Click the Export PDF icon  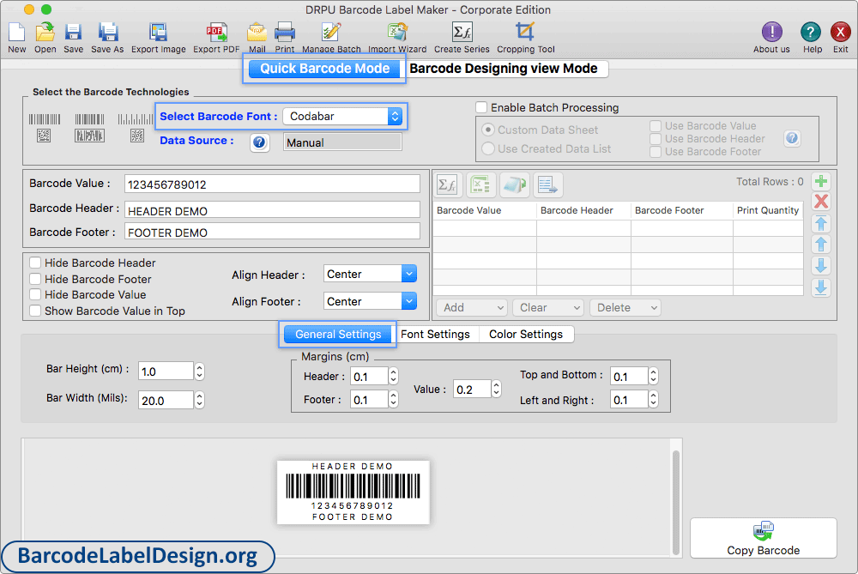tap(217, 33)
